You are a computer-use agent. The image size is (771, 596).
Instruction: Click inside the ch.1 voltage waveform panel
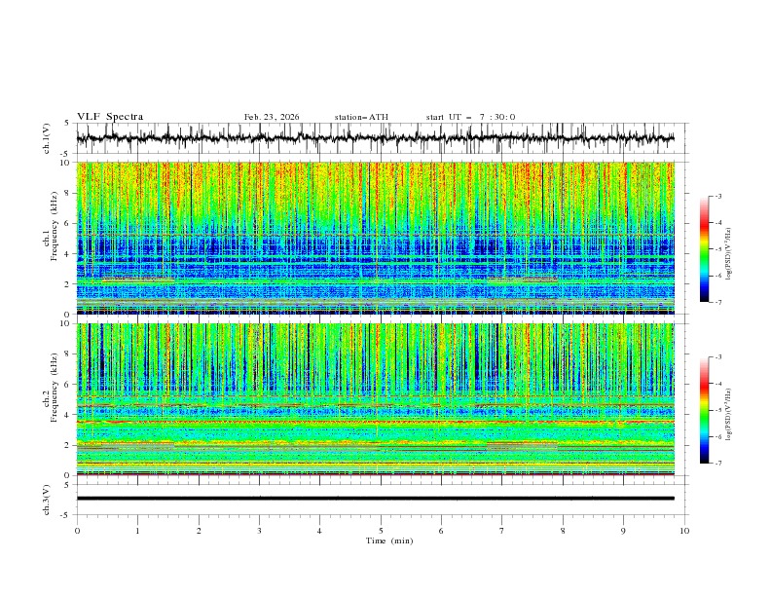pyautogui.click(x=382, y=138)
